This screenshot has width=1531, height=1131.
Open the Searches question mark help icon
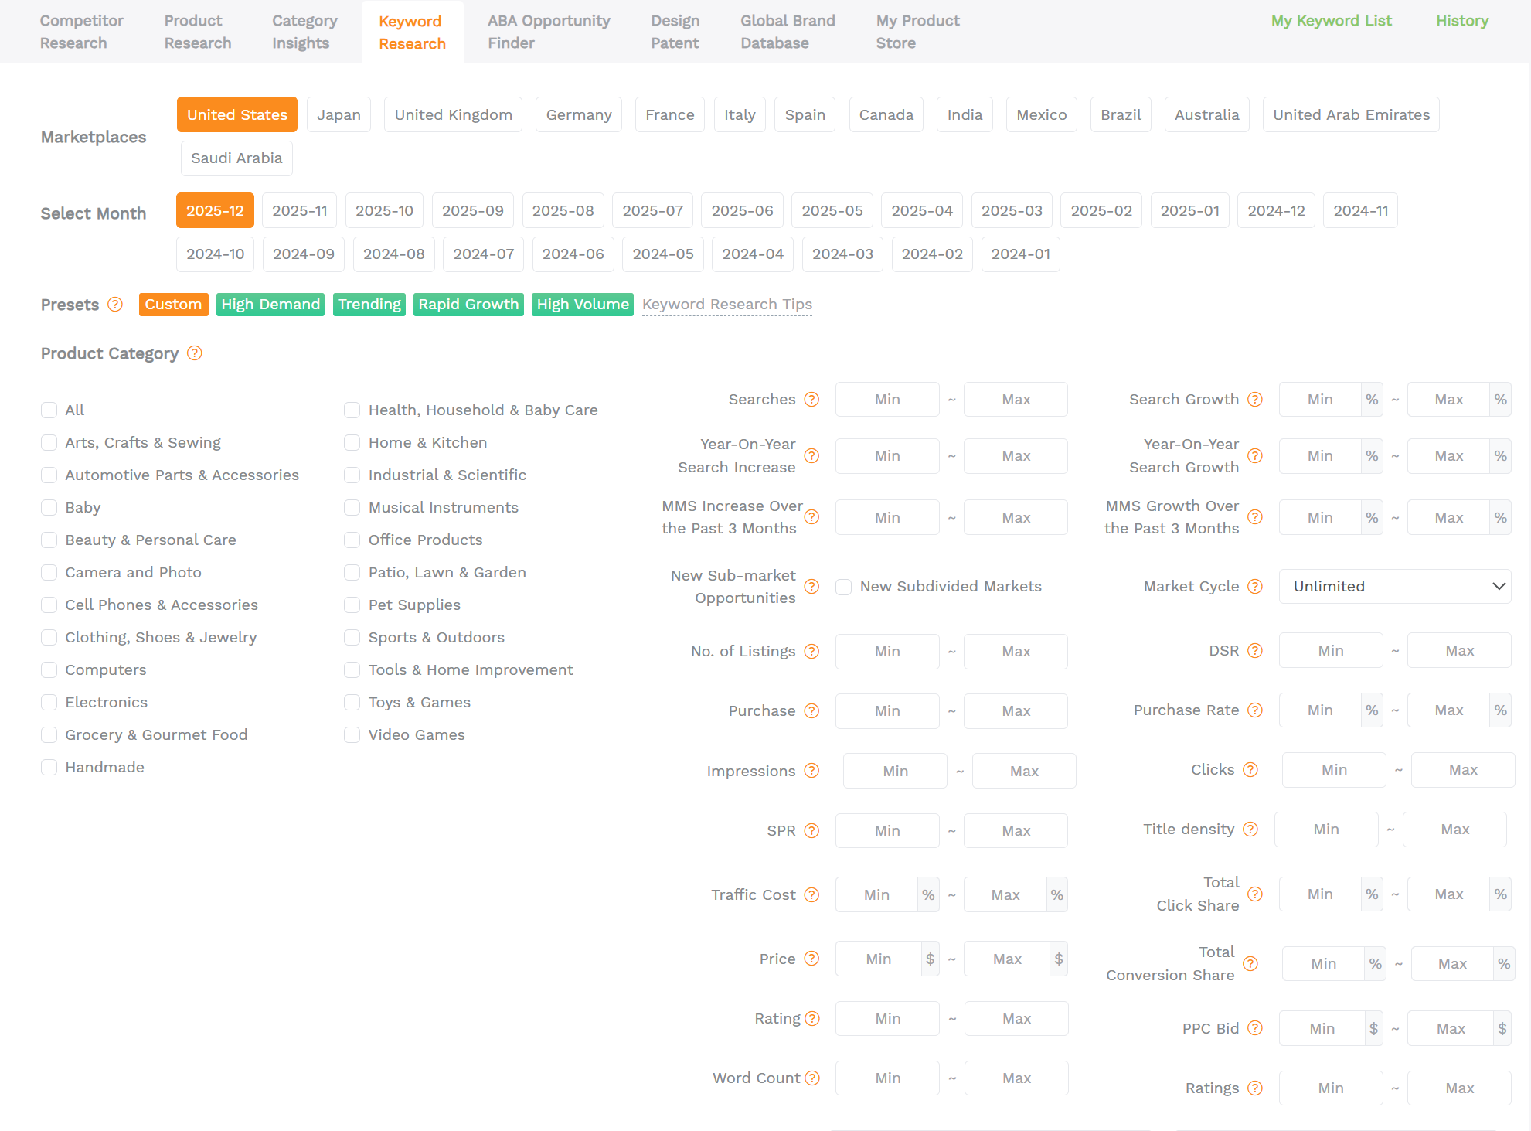tap(811, 400)
